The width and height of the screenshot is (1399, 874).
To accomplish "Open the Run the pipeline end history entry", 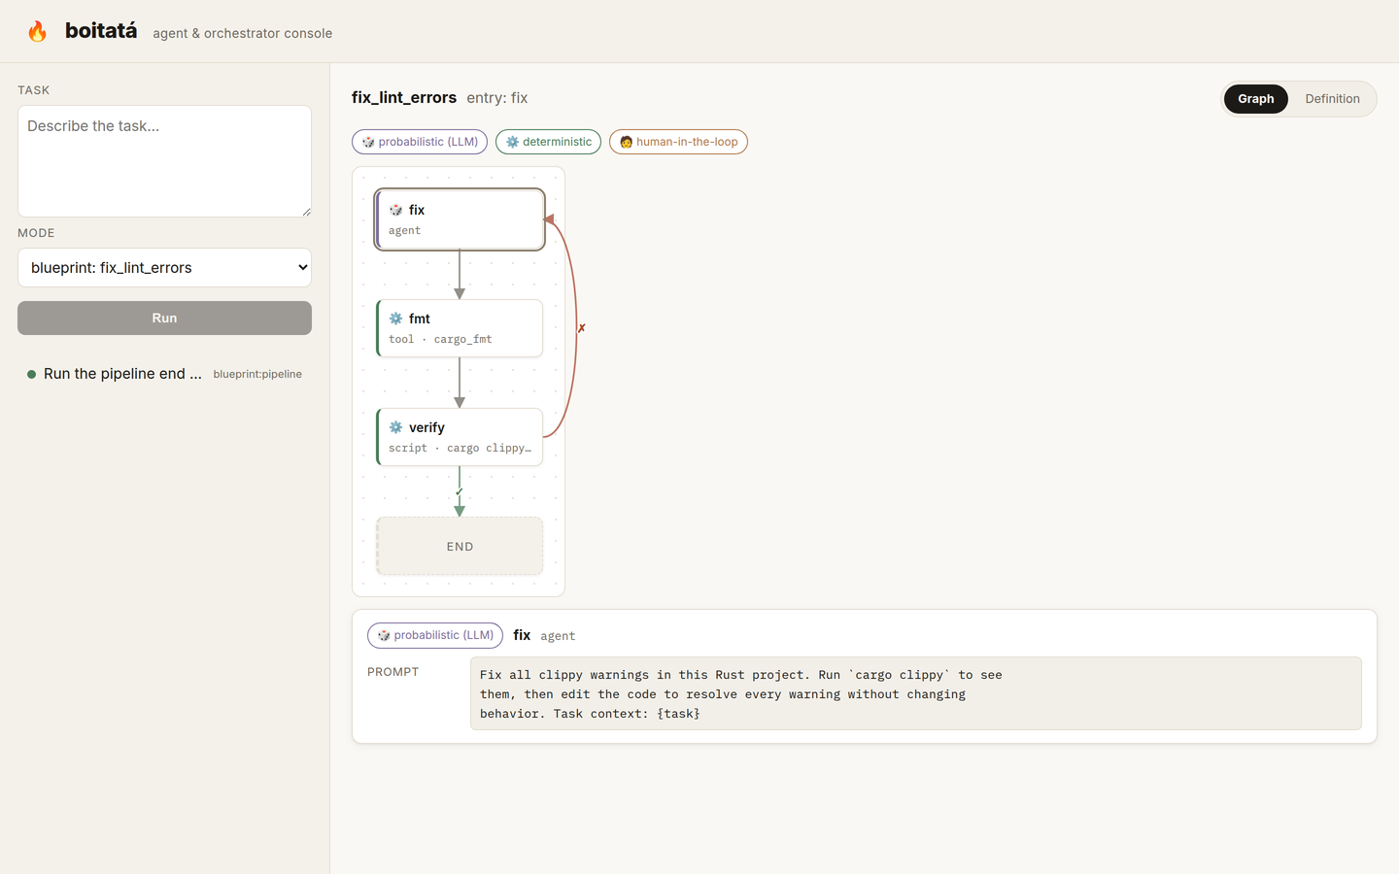I will click(x=164, y=374).
